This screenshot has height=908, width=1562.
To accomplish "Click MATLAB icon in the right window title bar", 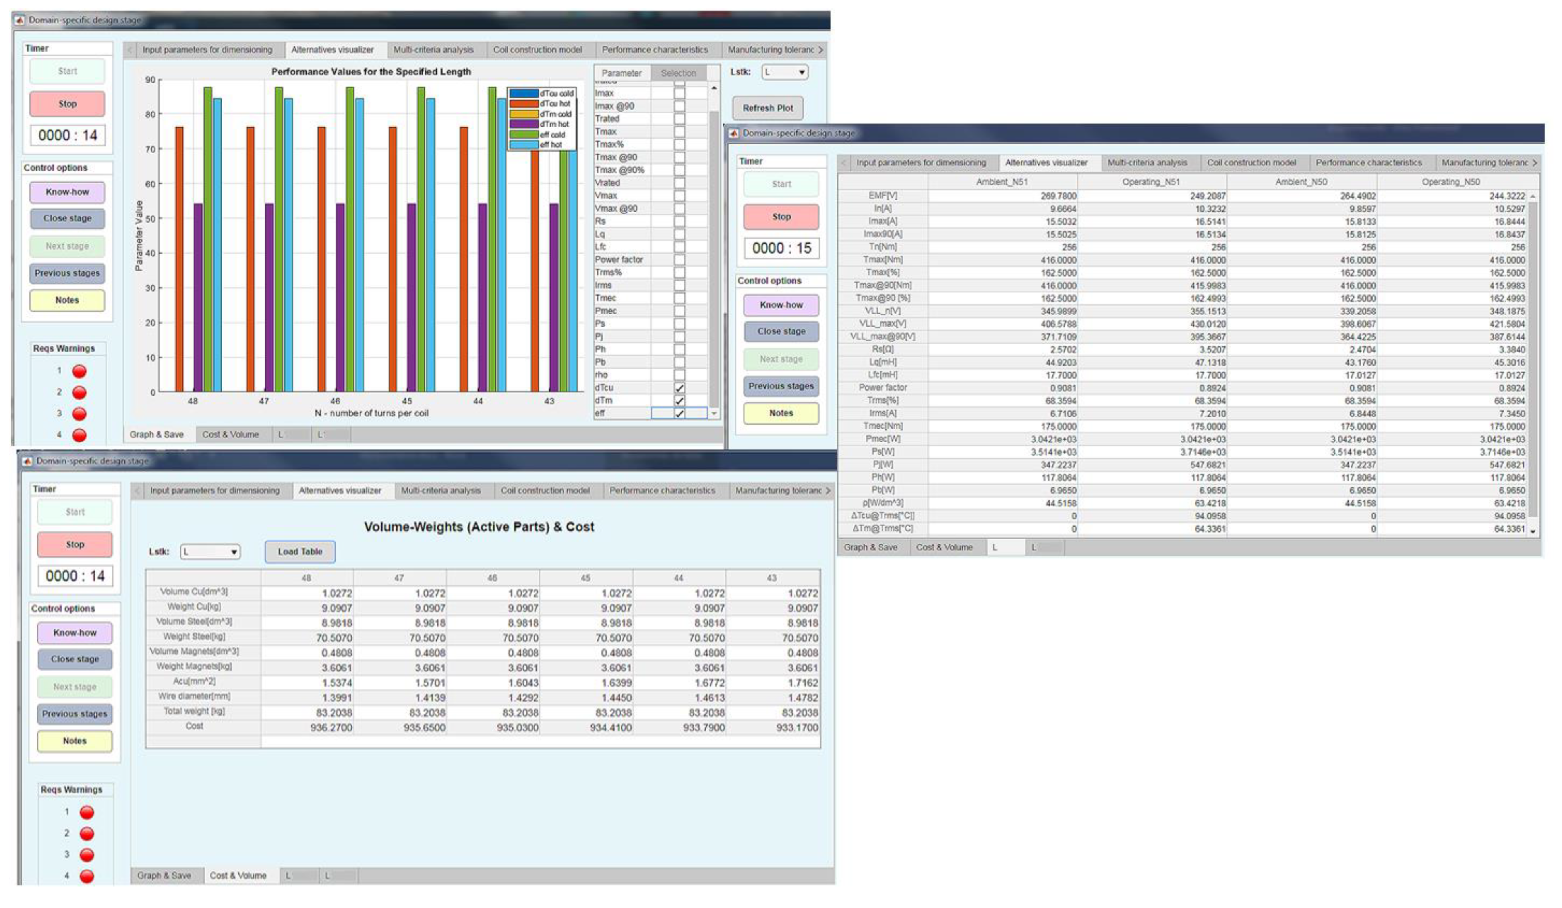I will point(733,133).
